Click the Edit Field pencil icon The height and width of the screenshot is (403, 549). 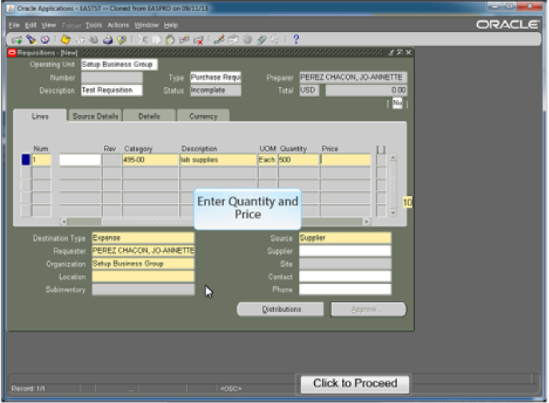click(219, 40)
